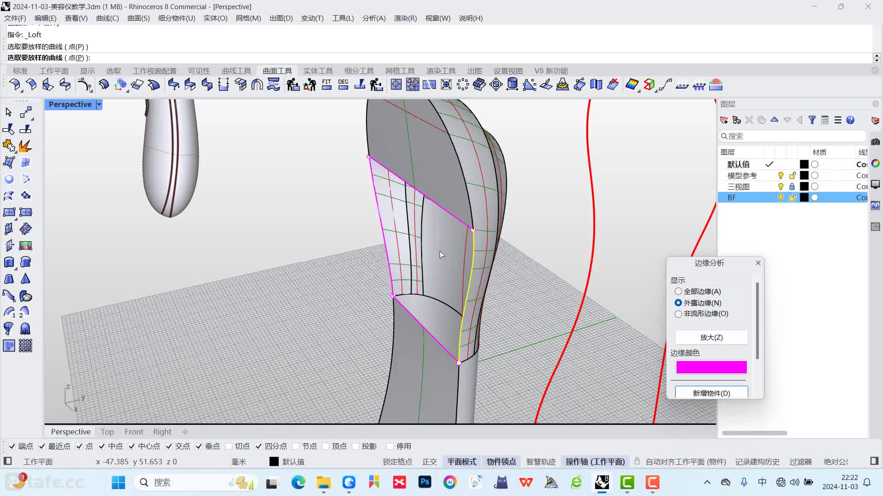Toggle 记录建构历史 record history button
Image resolution: width=883 pixels, height=496 pixels.
coord(757,462)
